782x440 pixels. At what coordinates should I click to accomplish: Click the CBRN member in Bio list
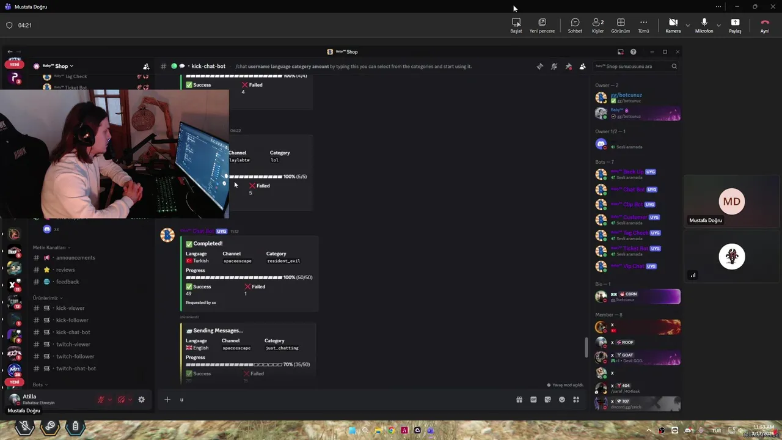pyautogui.click(x=637, y=297)
